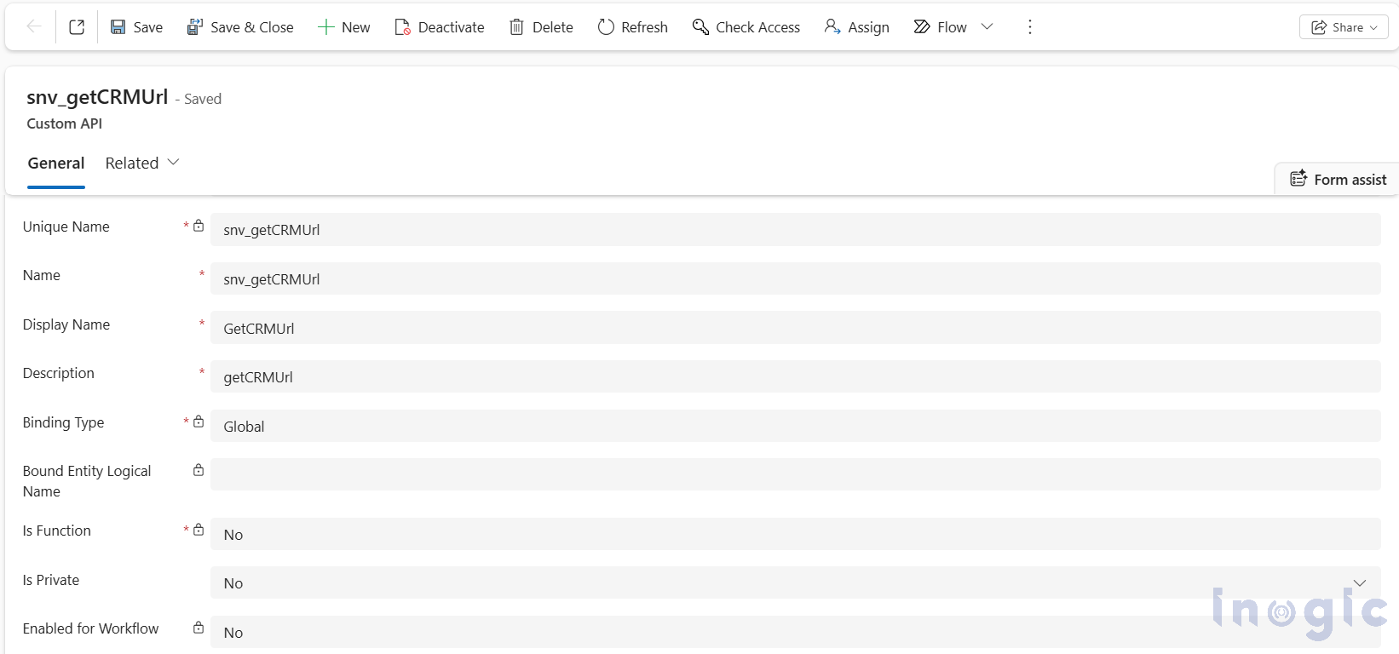Click the Is Function label

(x=57, y=531)
